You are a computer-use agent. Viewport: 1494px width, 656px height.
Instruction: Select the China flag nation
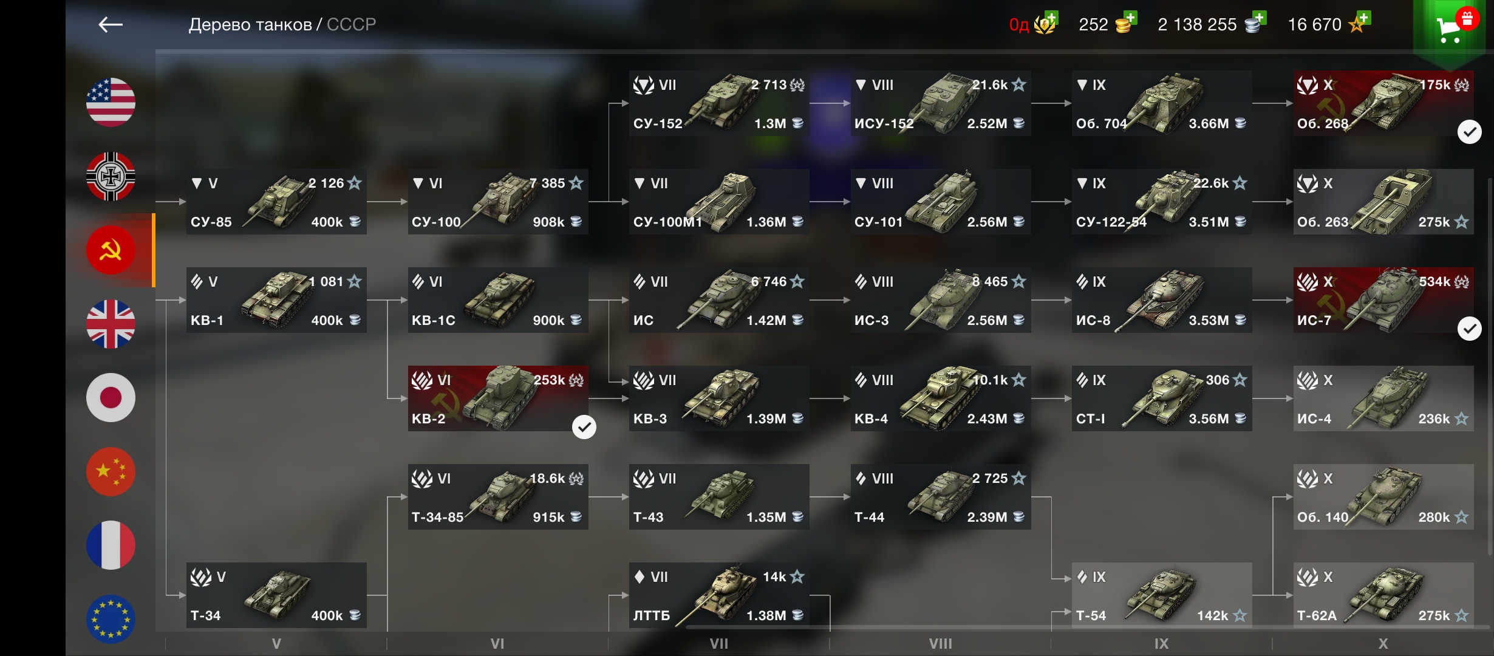pyautogui.click(x=111, y=471)
